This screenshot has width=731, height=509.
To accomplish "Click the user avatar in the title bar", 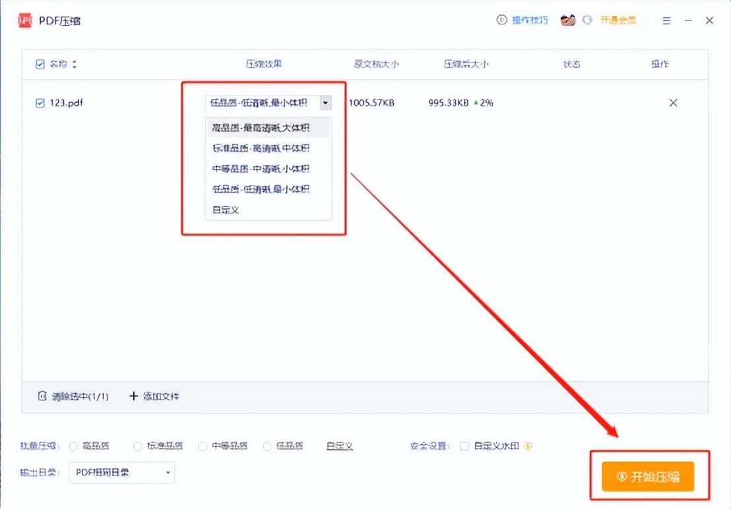I will pos(567,20).
